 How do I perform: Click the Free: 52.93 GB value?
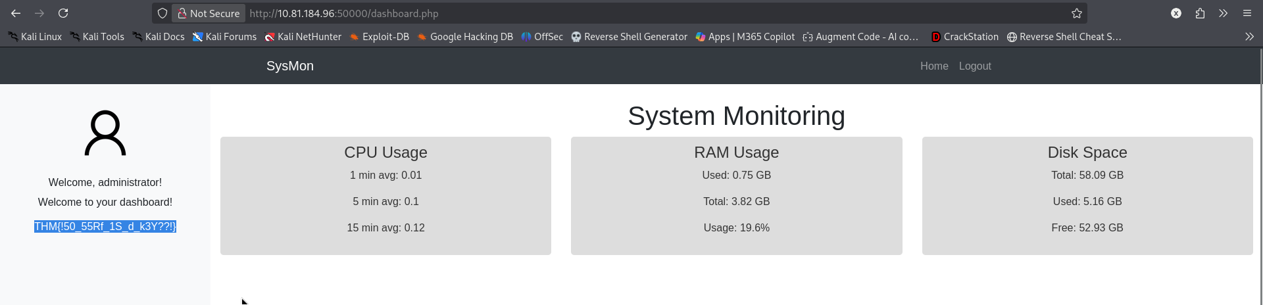tap(1087, 227)
